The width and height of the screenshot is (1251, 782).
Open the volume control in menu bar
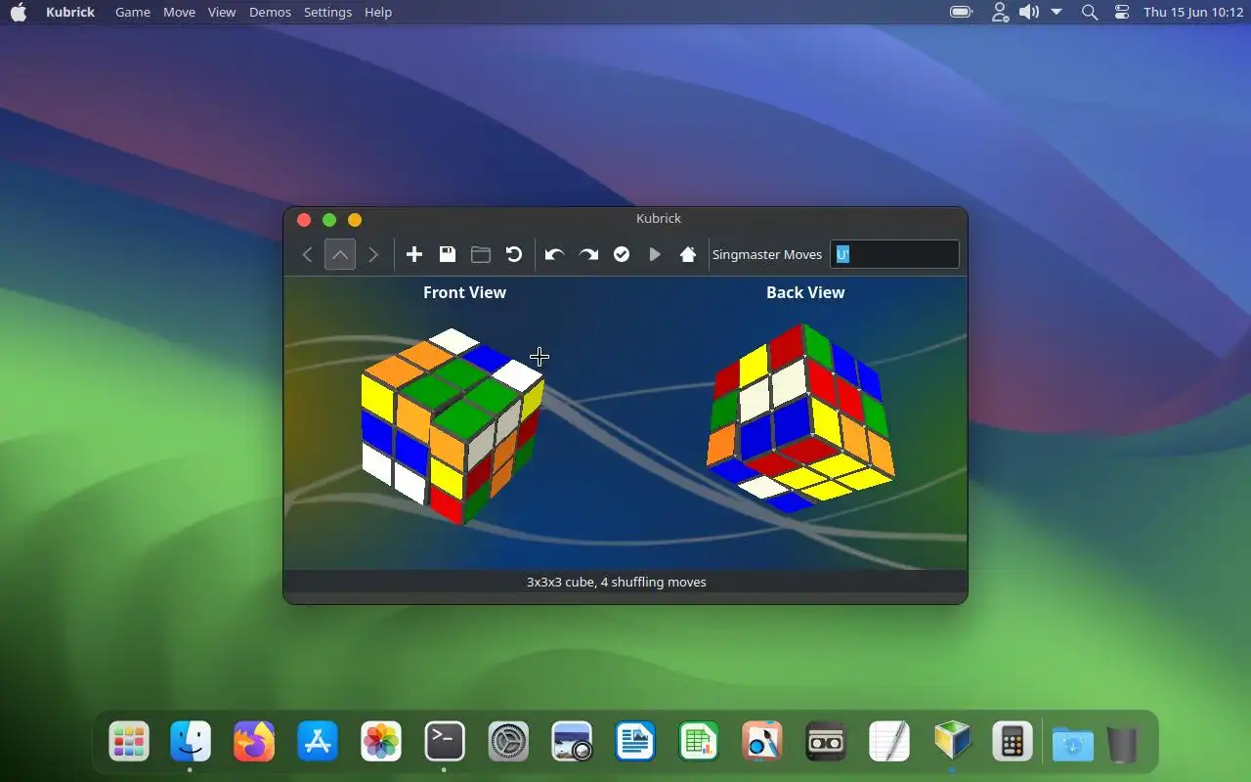pyautogui.click(x=1028, y=12)
